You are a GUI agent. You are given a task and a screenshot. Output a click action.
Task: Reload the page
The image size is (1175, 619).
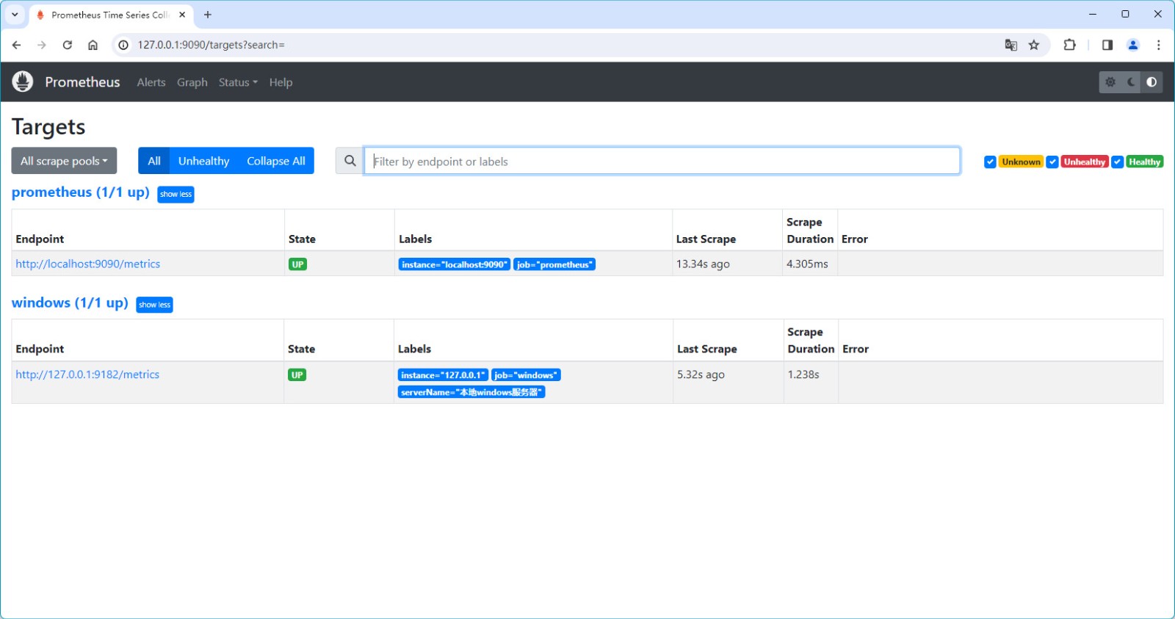tap(68, 45)
